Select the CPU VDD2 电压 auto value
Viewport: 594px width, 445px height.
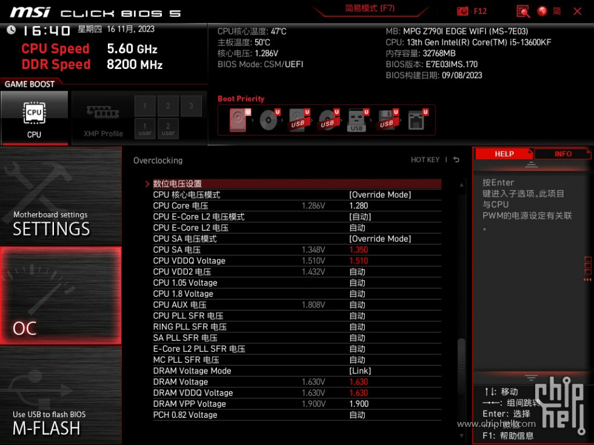coord(357,272)
